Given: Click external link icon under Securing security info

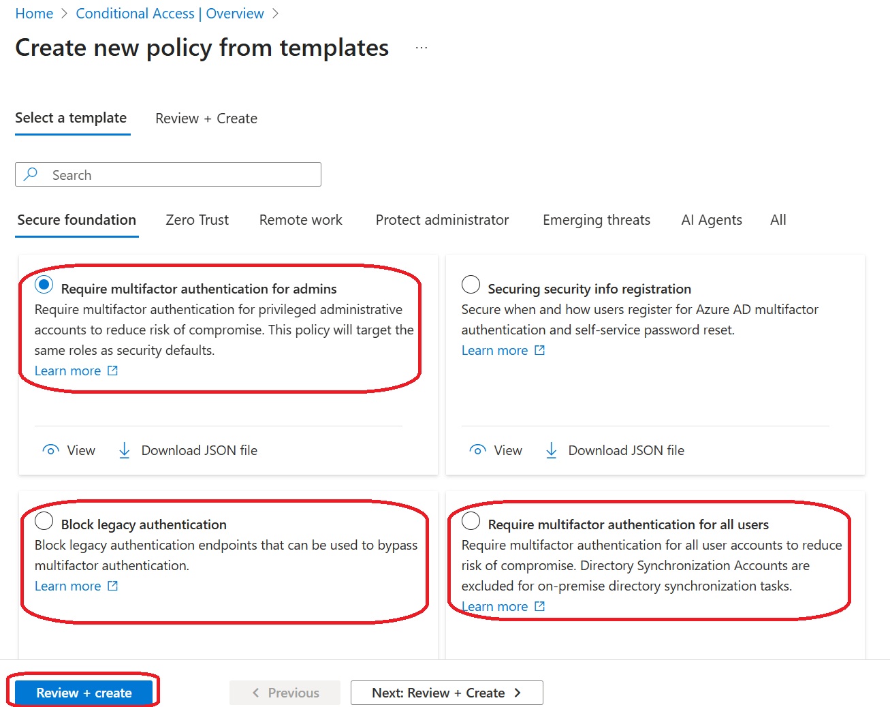Looking at the screenshot, I should [x=540, y=350].
